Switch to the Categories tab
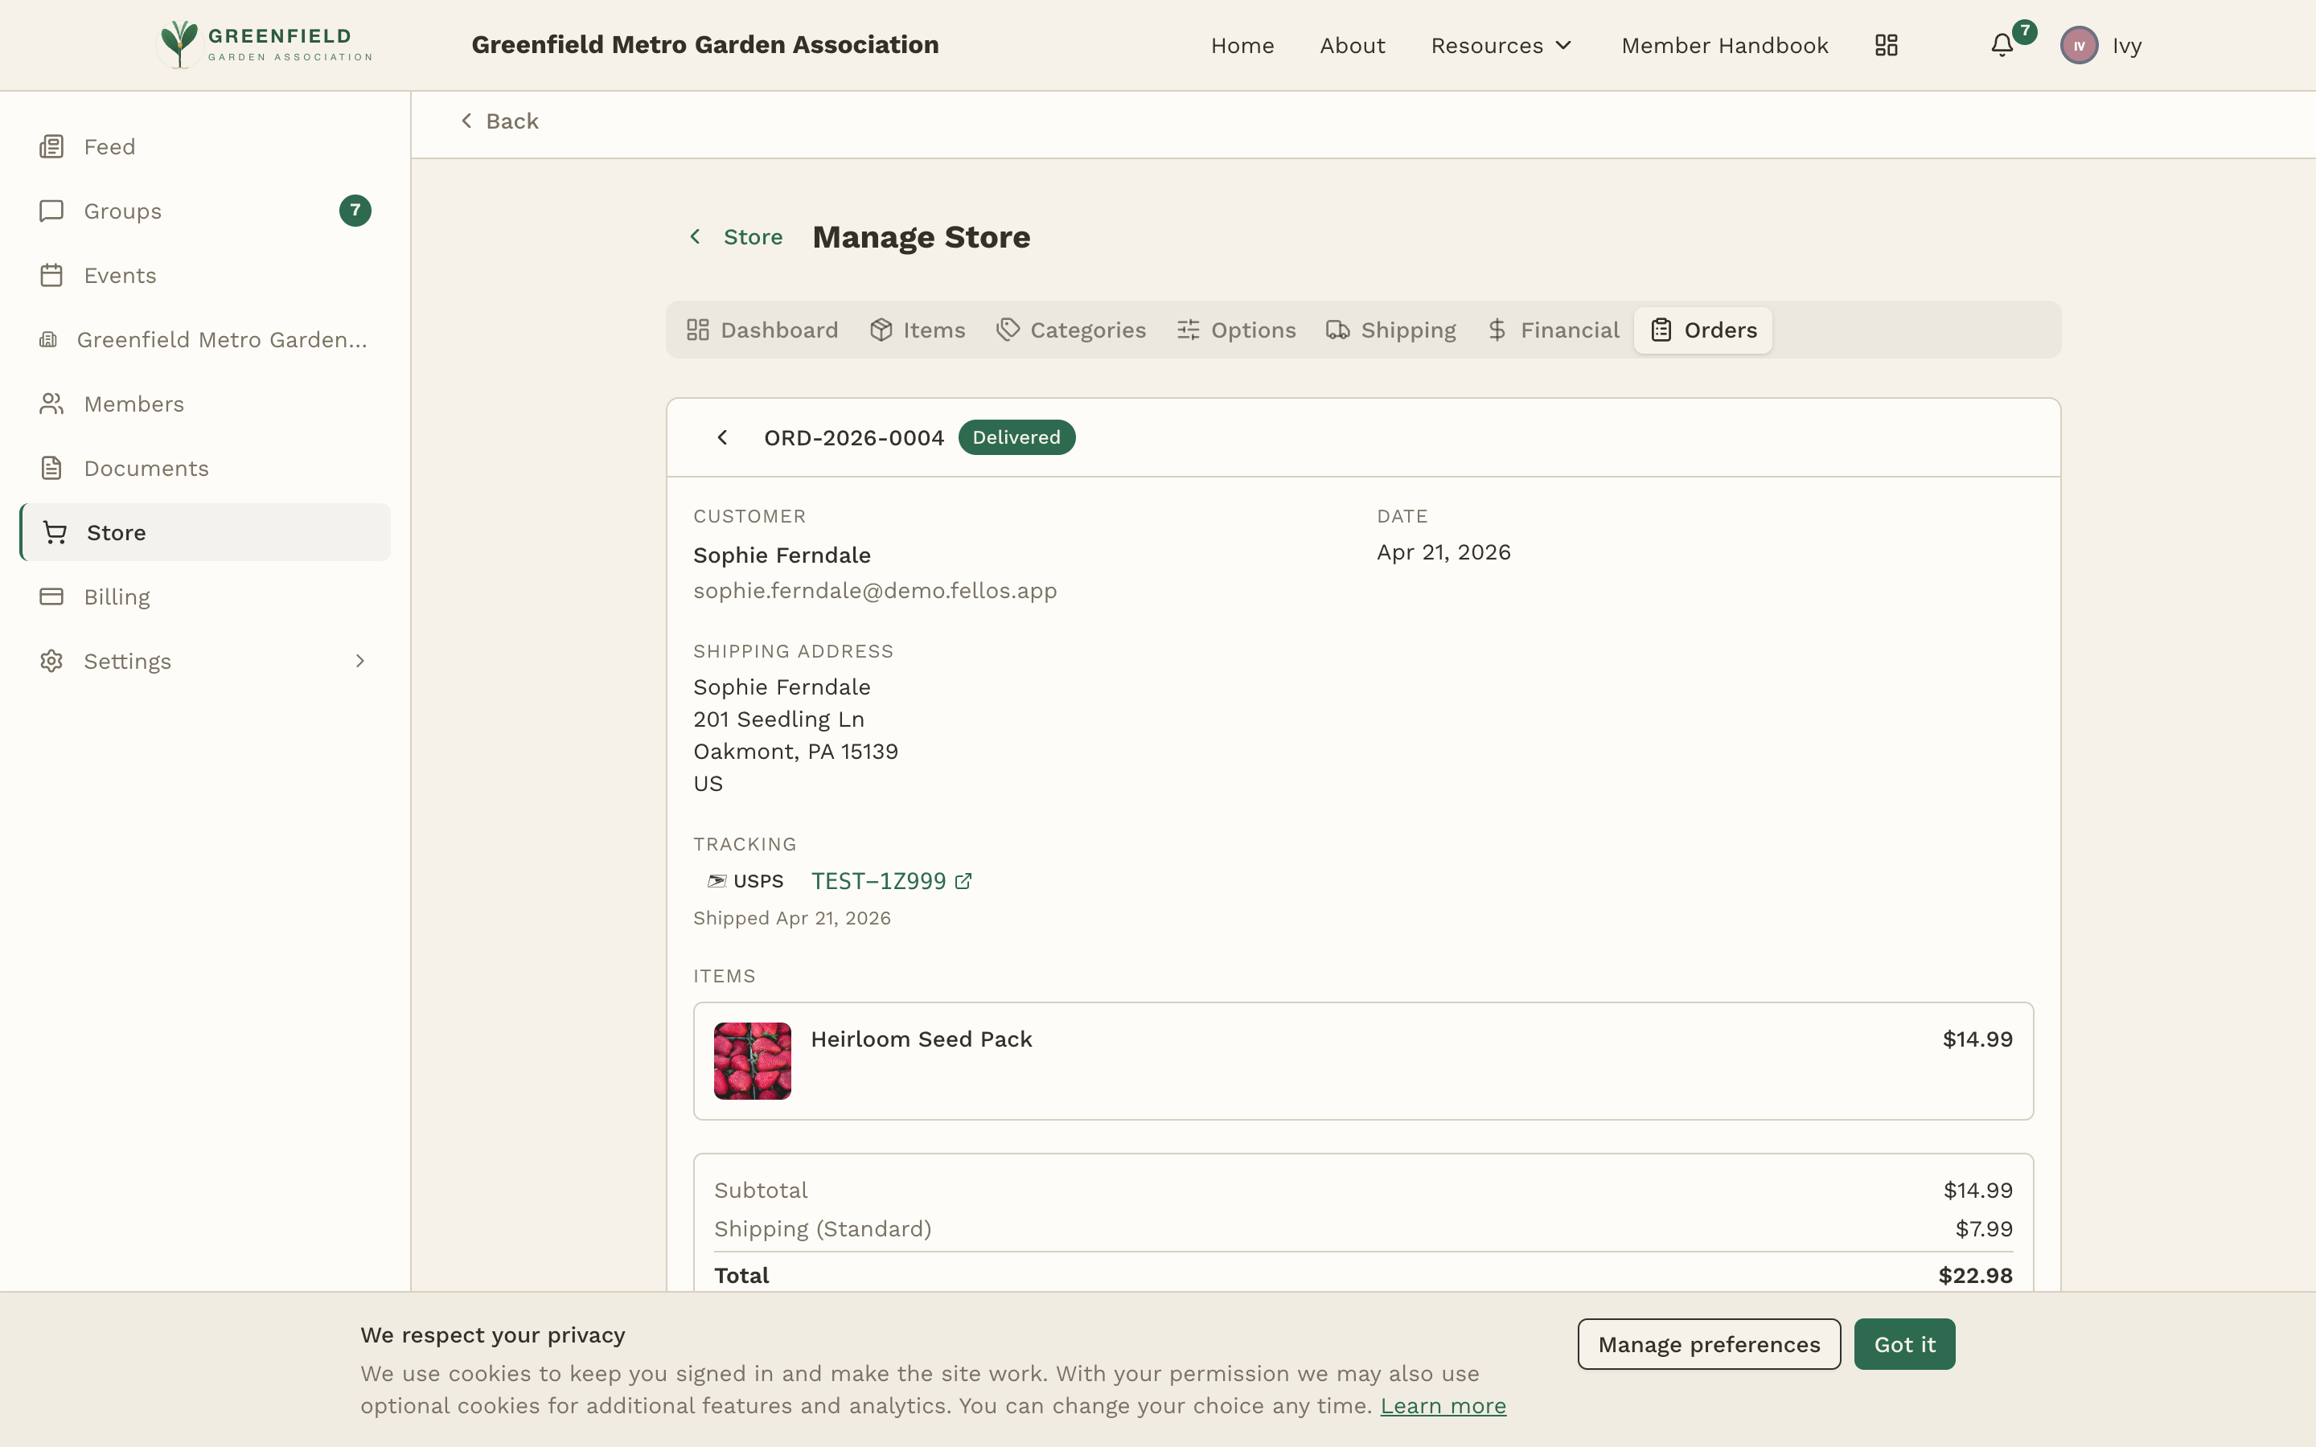The height and width of the screenshot is (1447, 2316). point(1071,330)
